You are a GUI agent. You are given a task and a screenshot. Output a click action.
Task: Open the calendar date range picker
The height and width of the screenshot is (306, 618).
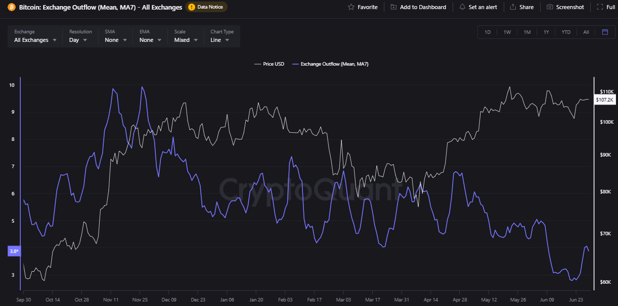coord(605,32)
